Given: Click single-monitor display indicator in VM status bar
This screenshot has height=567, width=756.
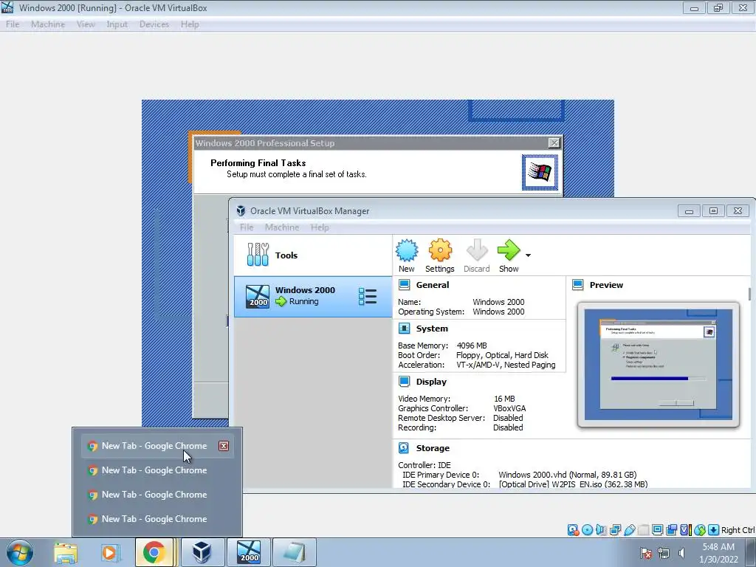Looking at the screenshot, I should pos(657,530).
